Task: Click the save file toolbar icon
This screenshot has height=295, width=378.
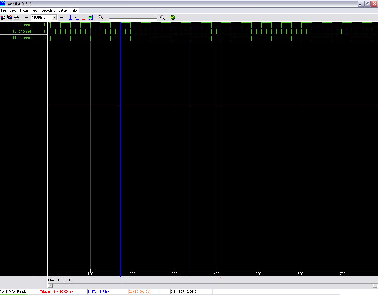Action: 10,17
